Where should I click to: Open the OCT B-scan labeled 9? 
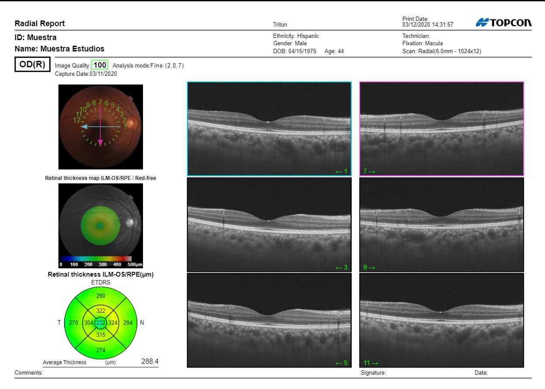(x=441, y=224)
